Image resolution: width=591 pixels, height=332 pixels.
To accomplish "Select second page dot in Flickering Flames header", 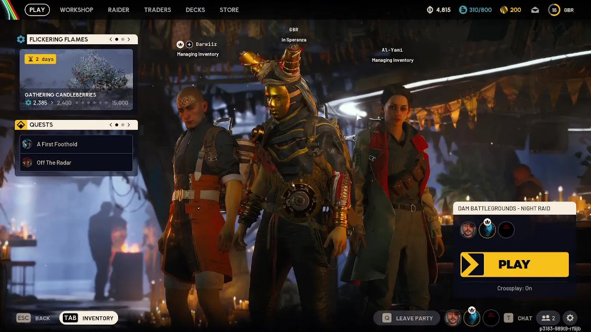I will tap(123, 40).
